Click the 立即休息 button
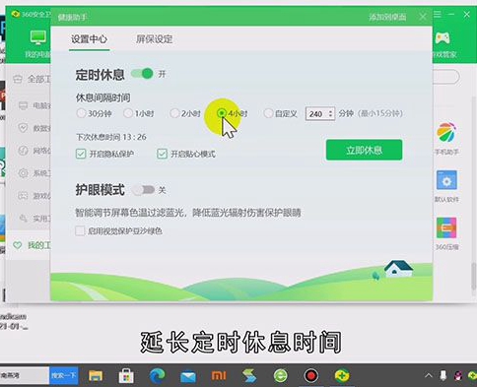Image resolution: width=477 pixels, height=387 pixels. [364, 150]
